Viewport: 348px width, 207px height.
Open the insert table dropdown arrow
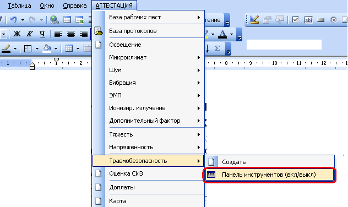(x=78, y=48)
